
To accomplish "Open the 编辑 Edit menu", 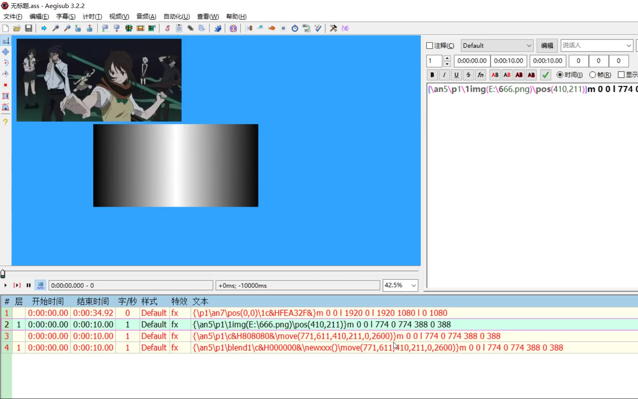I will (x=39, y=16).
